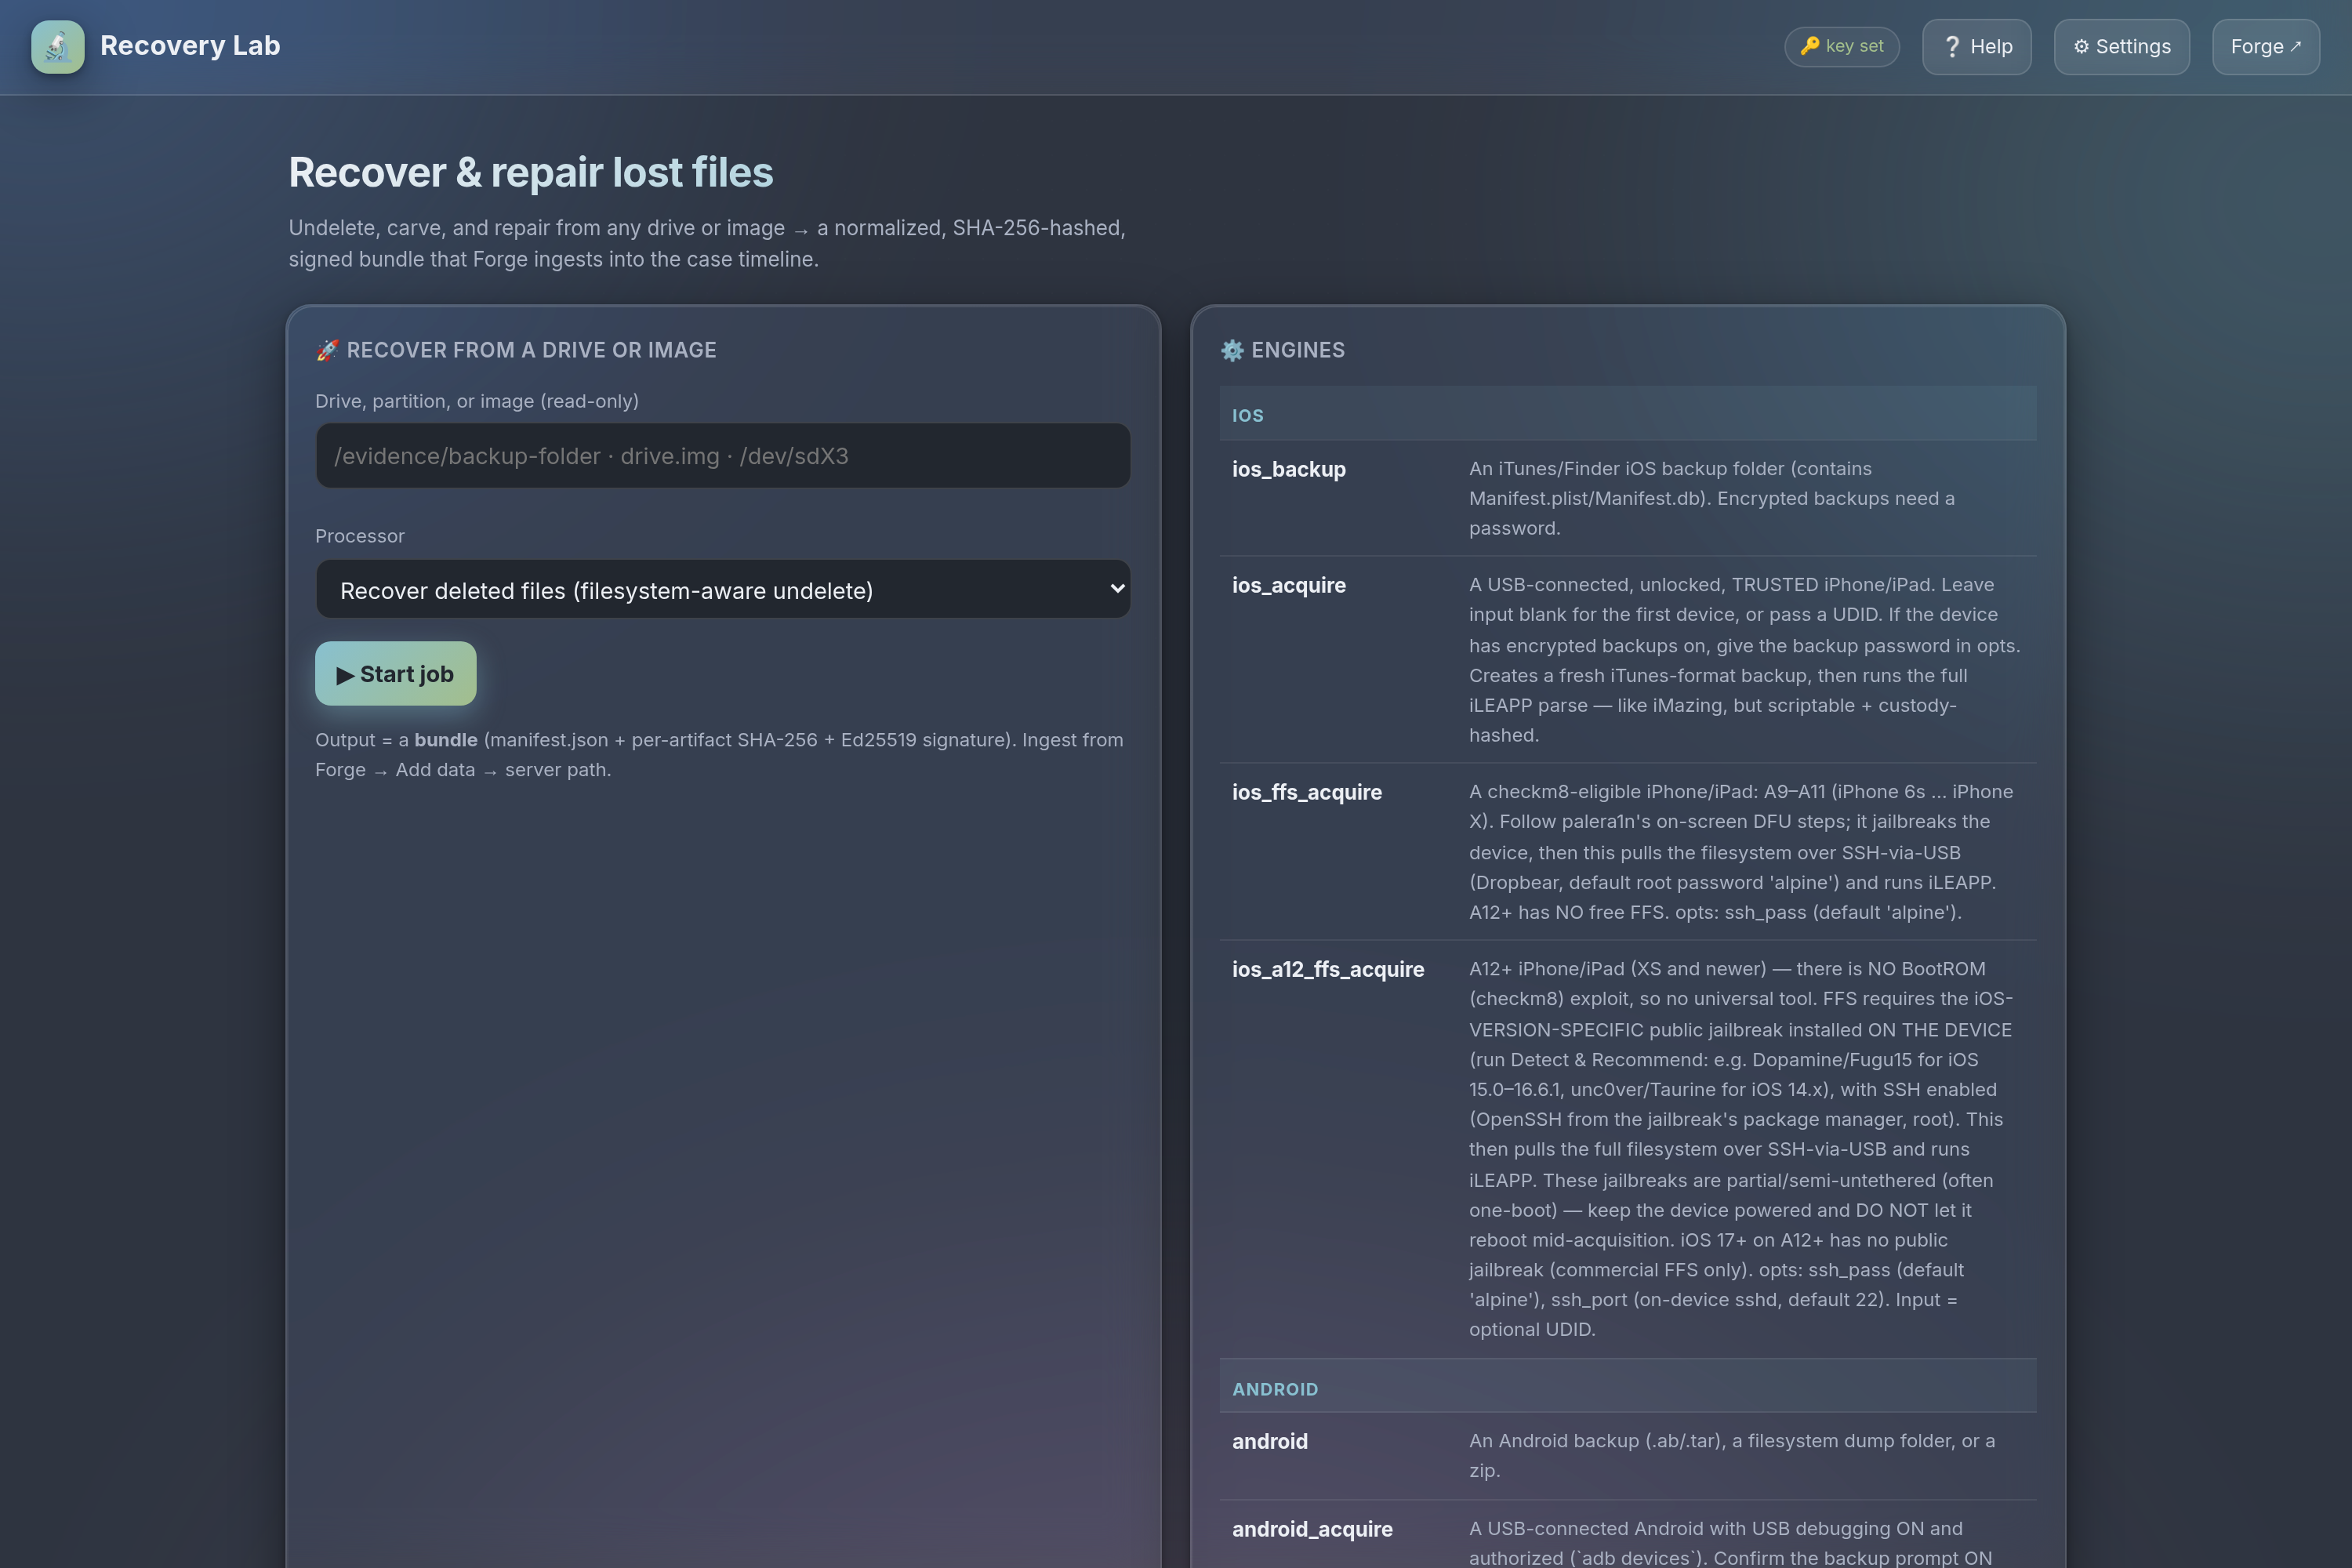Select the ios_ffs_acquire engine name
This screenshot has height=1568, width=2352.
click(1306, 792)
